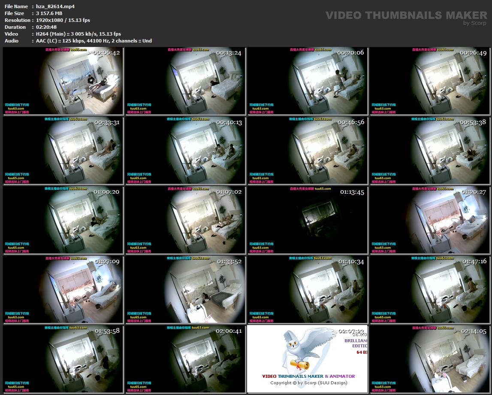This screenshot has width=492, height=395.
Task: Click the thumbnail timestamped 01:53:58
Action: (x=63, y=359)
